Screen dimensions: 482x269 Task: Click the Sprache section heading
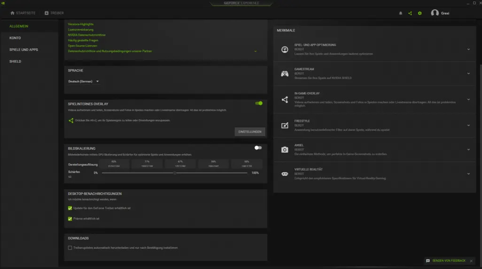pyautogui.click(x=76, y=71)
